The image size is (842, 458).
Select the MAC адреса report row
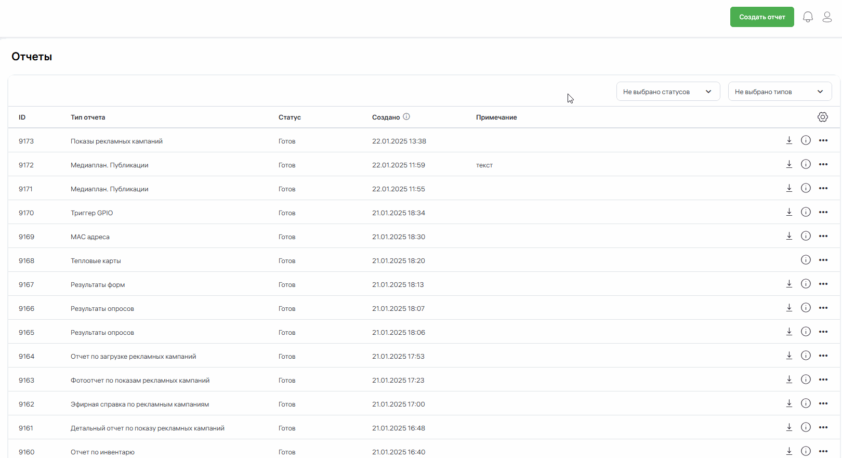pos(90,237)
